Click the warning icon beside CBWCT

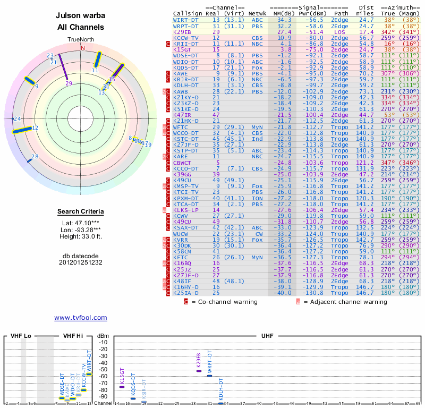(168, 163)
